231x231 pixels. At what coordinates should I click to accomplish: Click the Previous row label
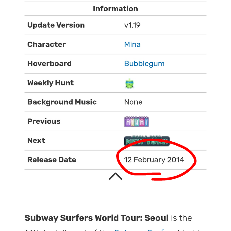click(44, 121)
